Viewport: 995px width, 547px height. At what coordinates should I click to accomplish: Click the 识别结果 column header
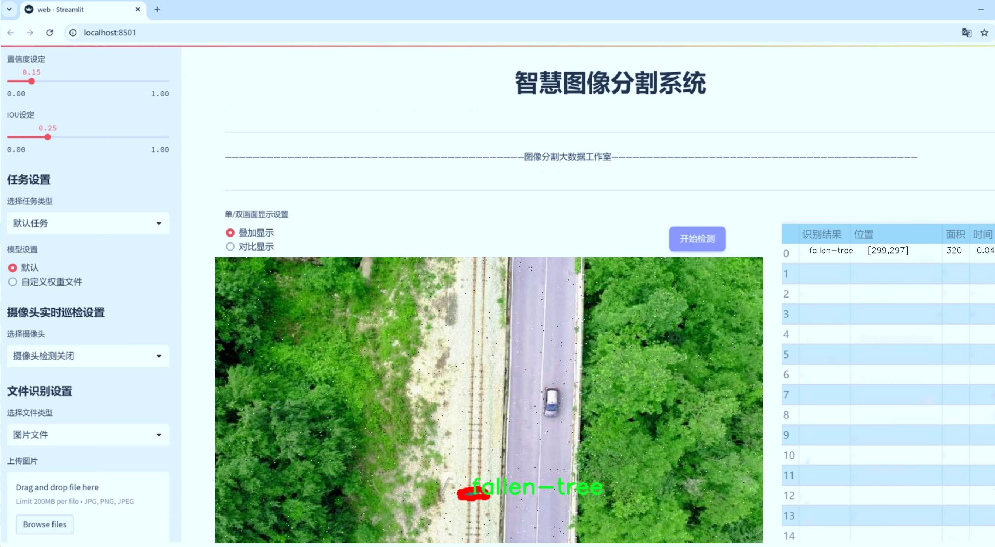(824, 234)
